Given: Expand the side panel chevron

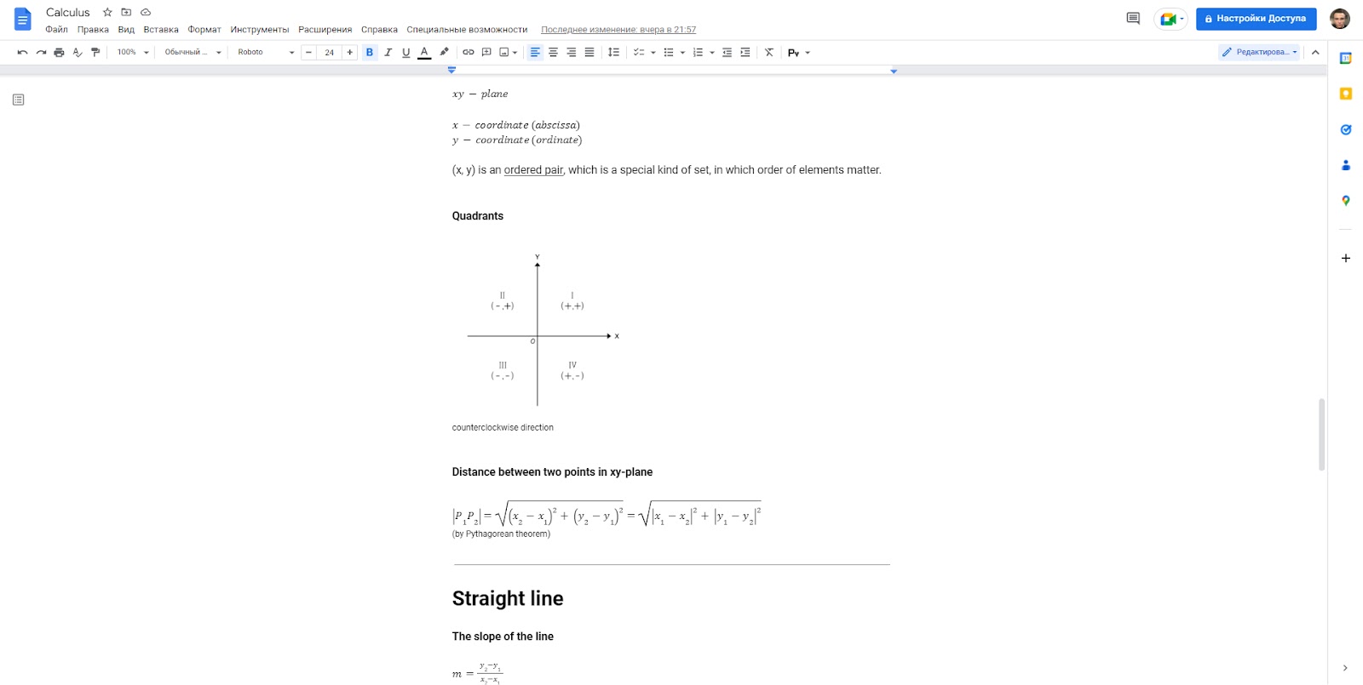Looking at the screenshot, I should [1345, 668].
